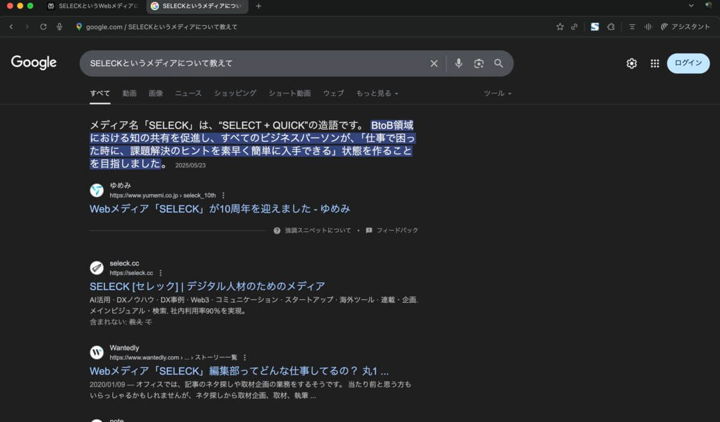
Task: Search by image with Lens camera icon
Action: tap(479, 63)
